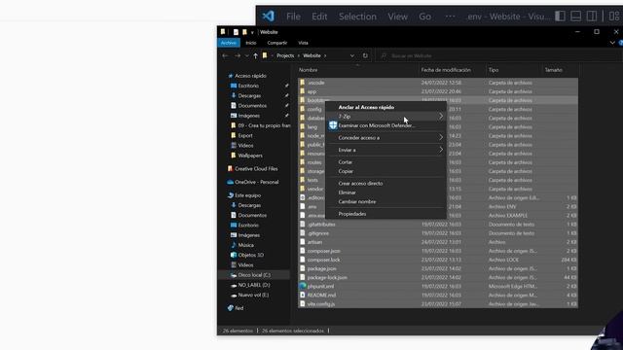Click Website in the address bar breadcrumb
The image size is (623, 350).
coord(311,55)
